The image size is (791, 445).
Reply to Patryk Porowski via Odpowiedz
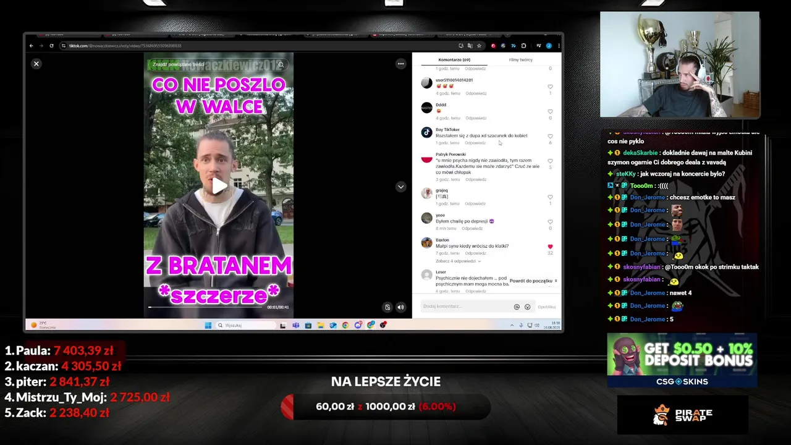click(476, 179)
